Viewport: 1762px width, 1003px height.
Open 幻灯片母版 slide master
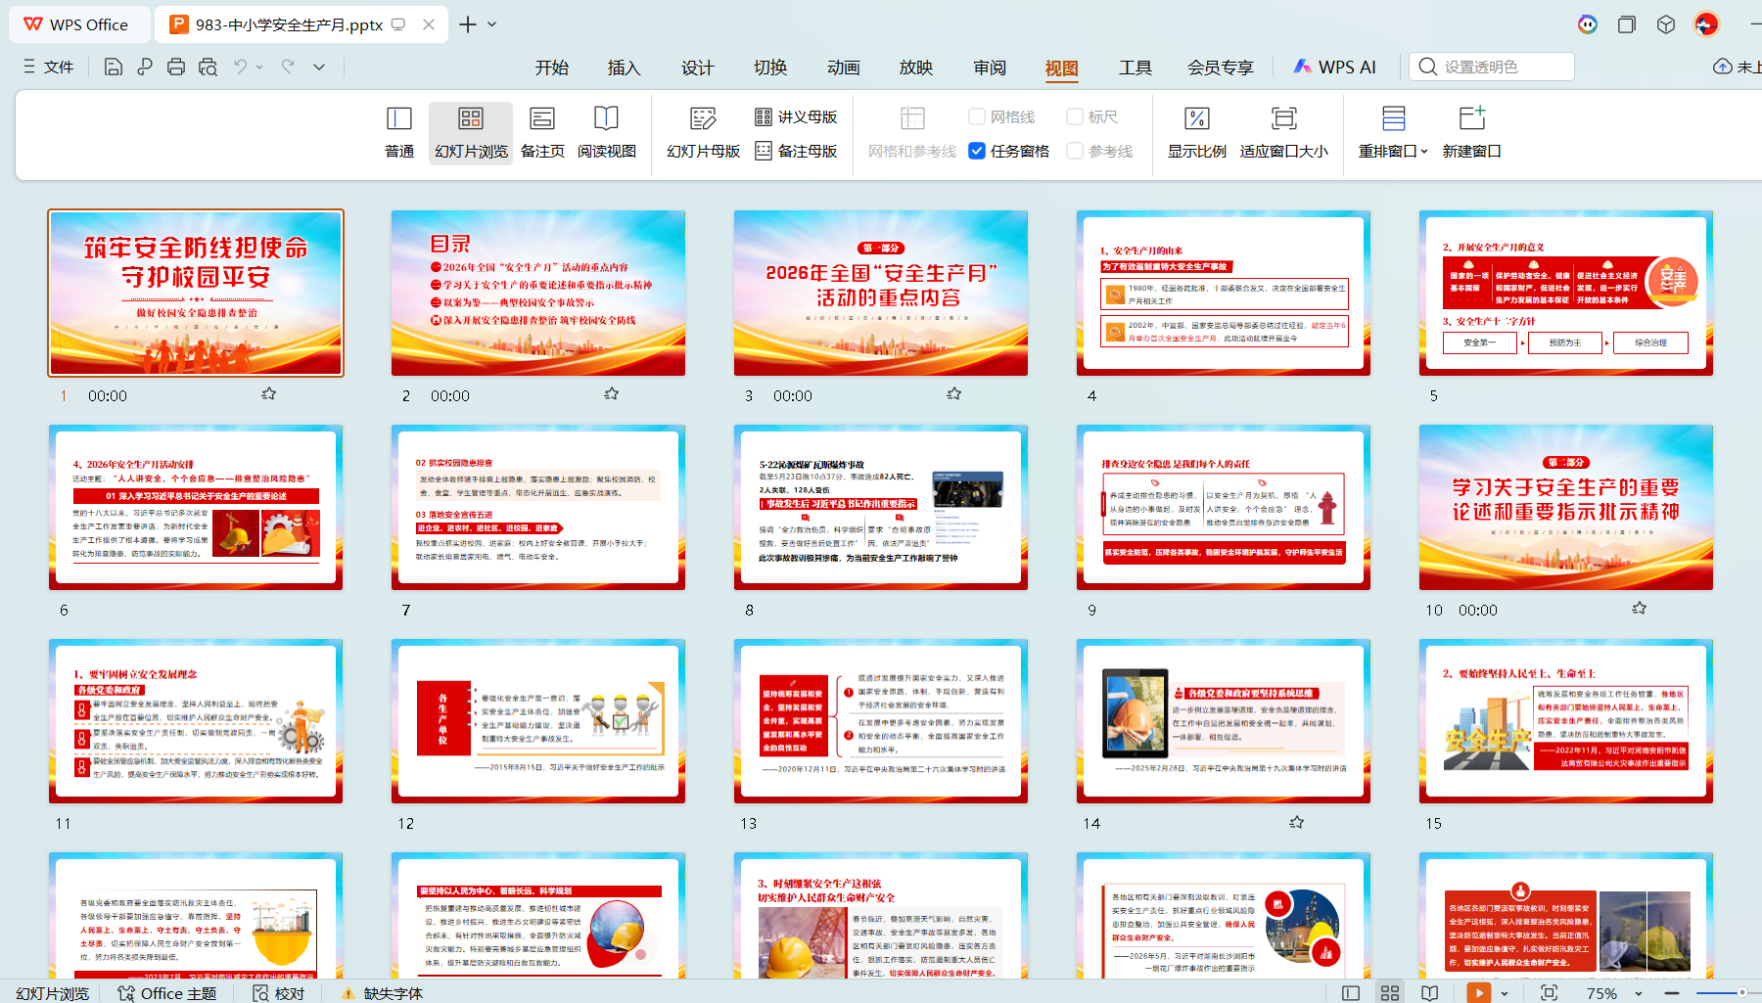click(703, 132)
